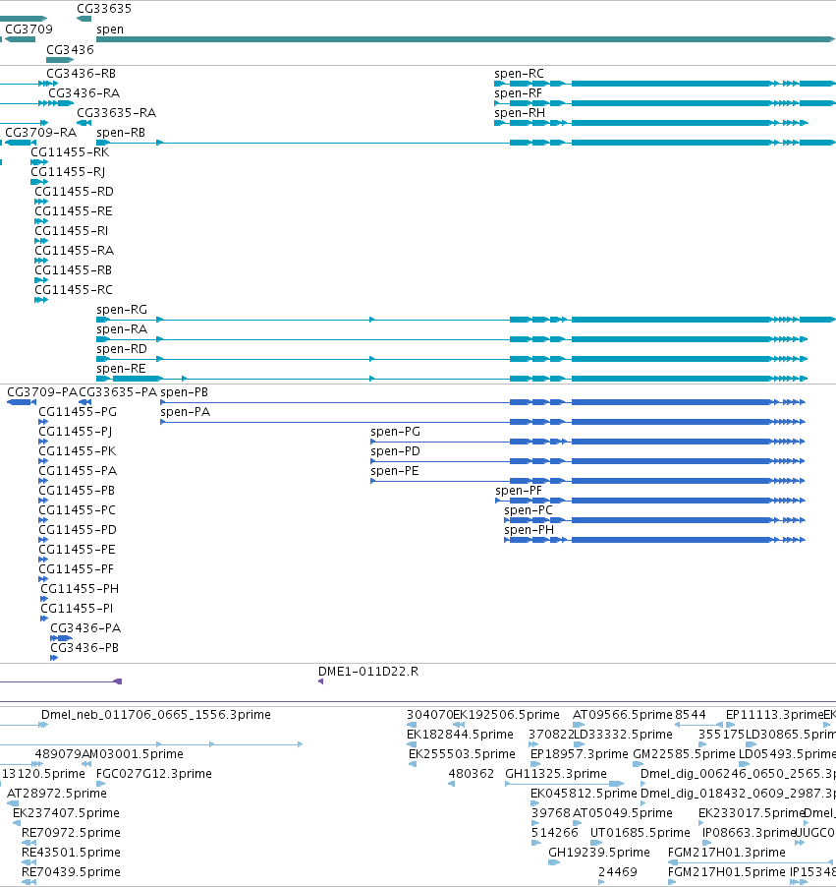Select transcript CG11455-RC
836x887 pixels.
(x=74, y=290)
